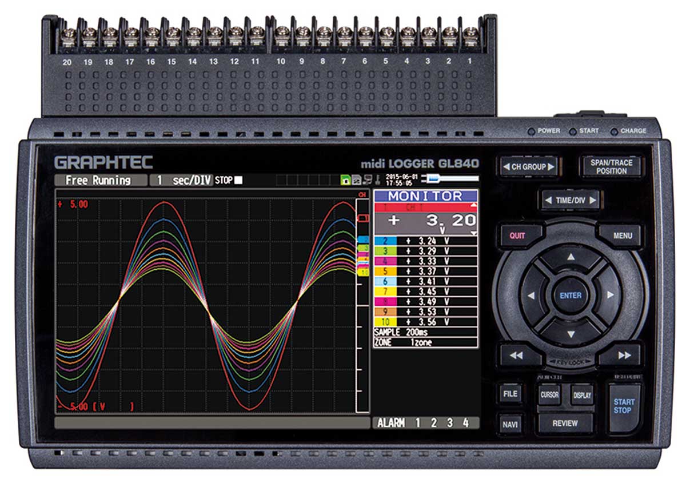Push the SPAN/TRACE POSITION key
Screen dimensions: 686x483
pos(611,166)
